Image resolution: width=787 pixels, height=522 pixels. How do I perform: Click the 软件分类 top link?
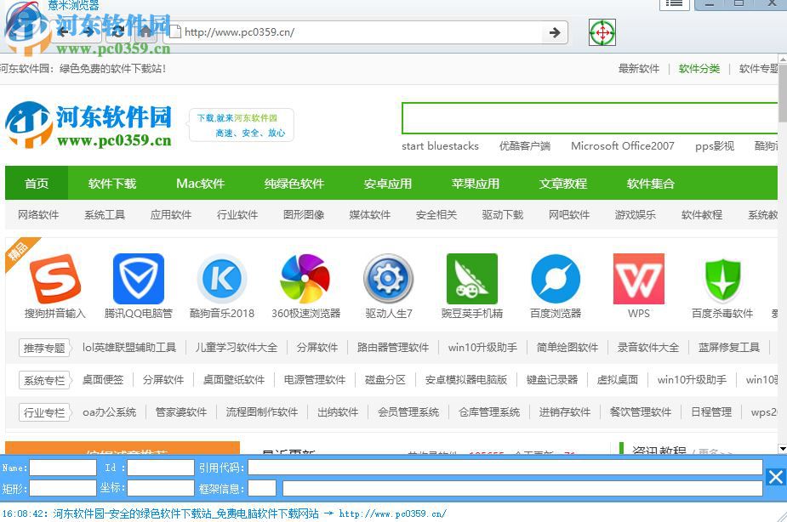click(699, 69)
